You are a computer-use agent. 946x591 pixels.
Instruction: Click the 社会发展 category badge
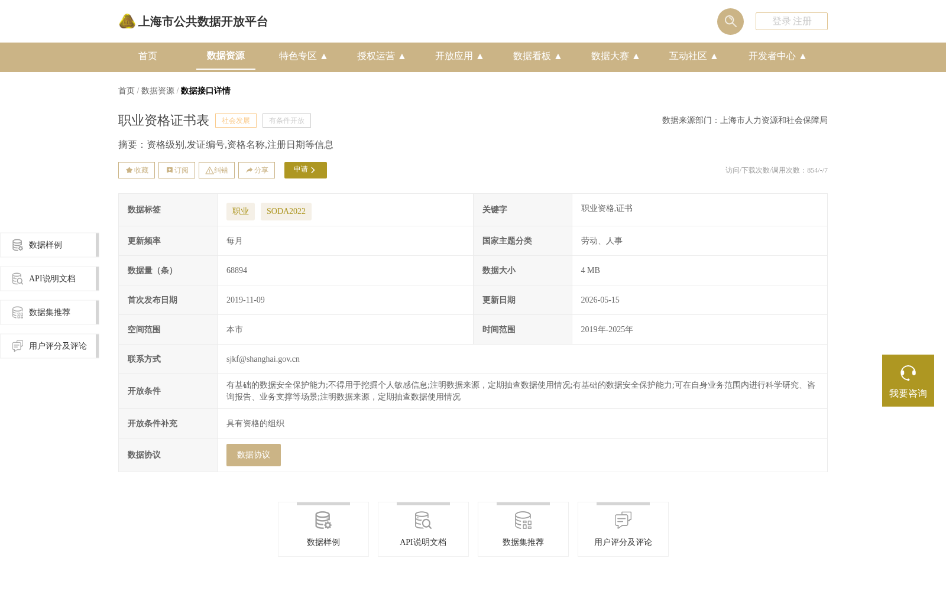click(236, 121)
